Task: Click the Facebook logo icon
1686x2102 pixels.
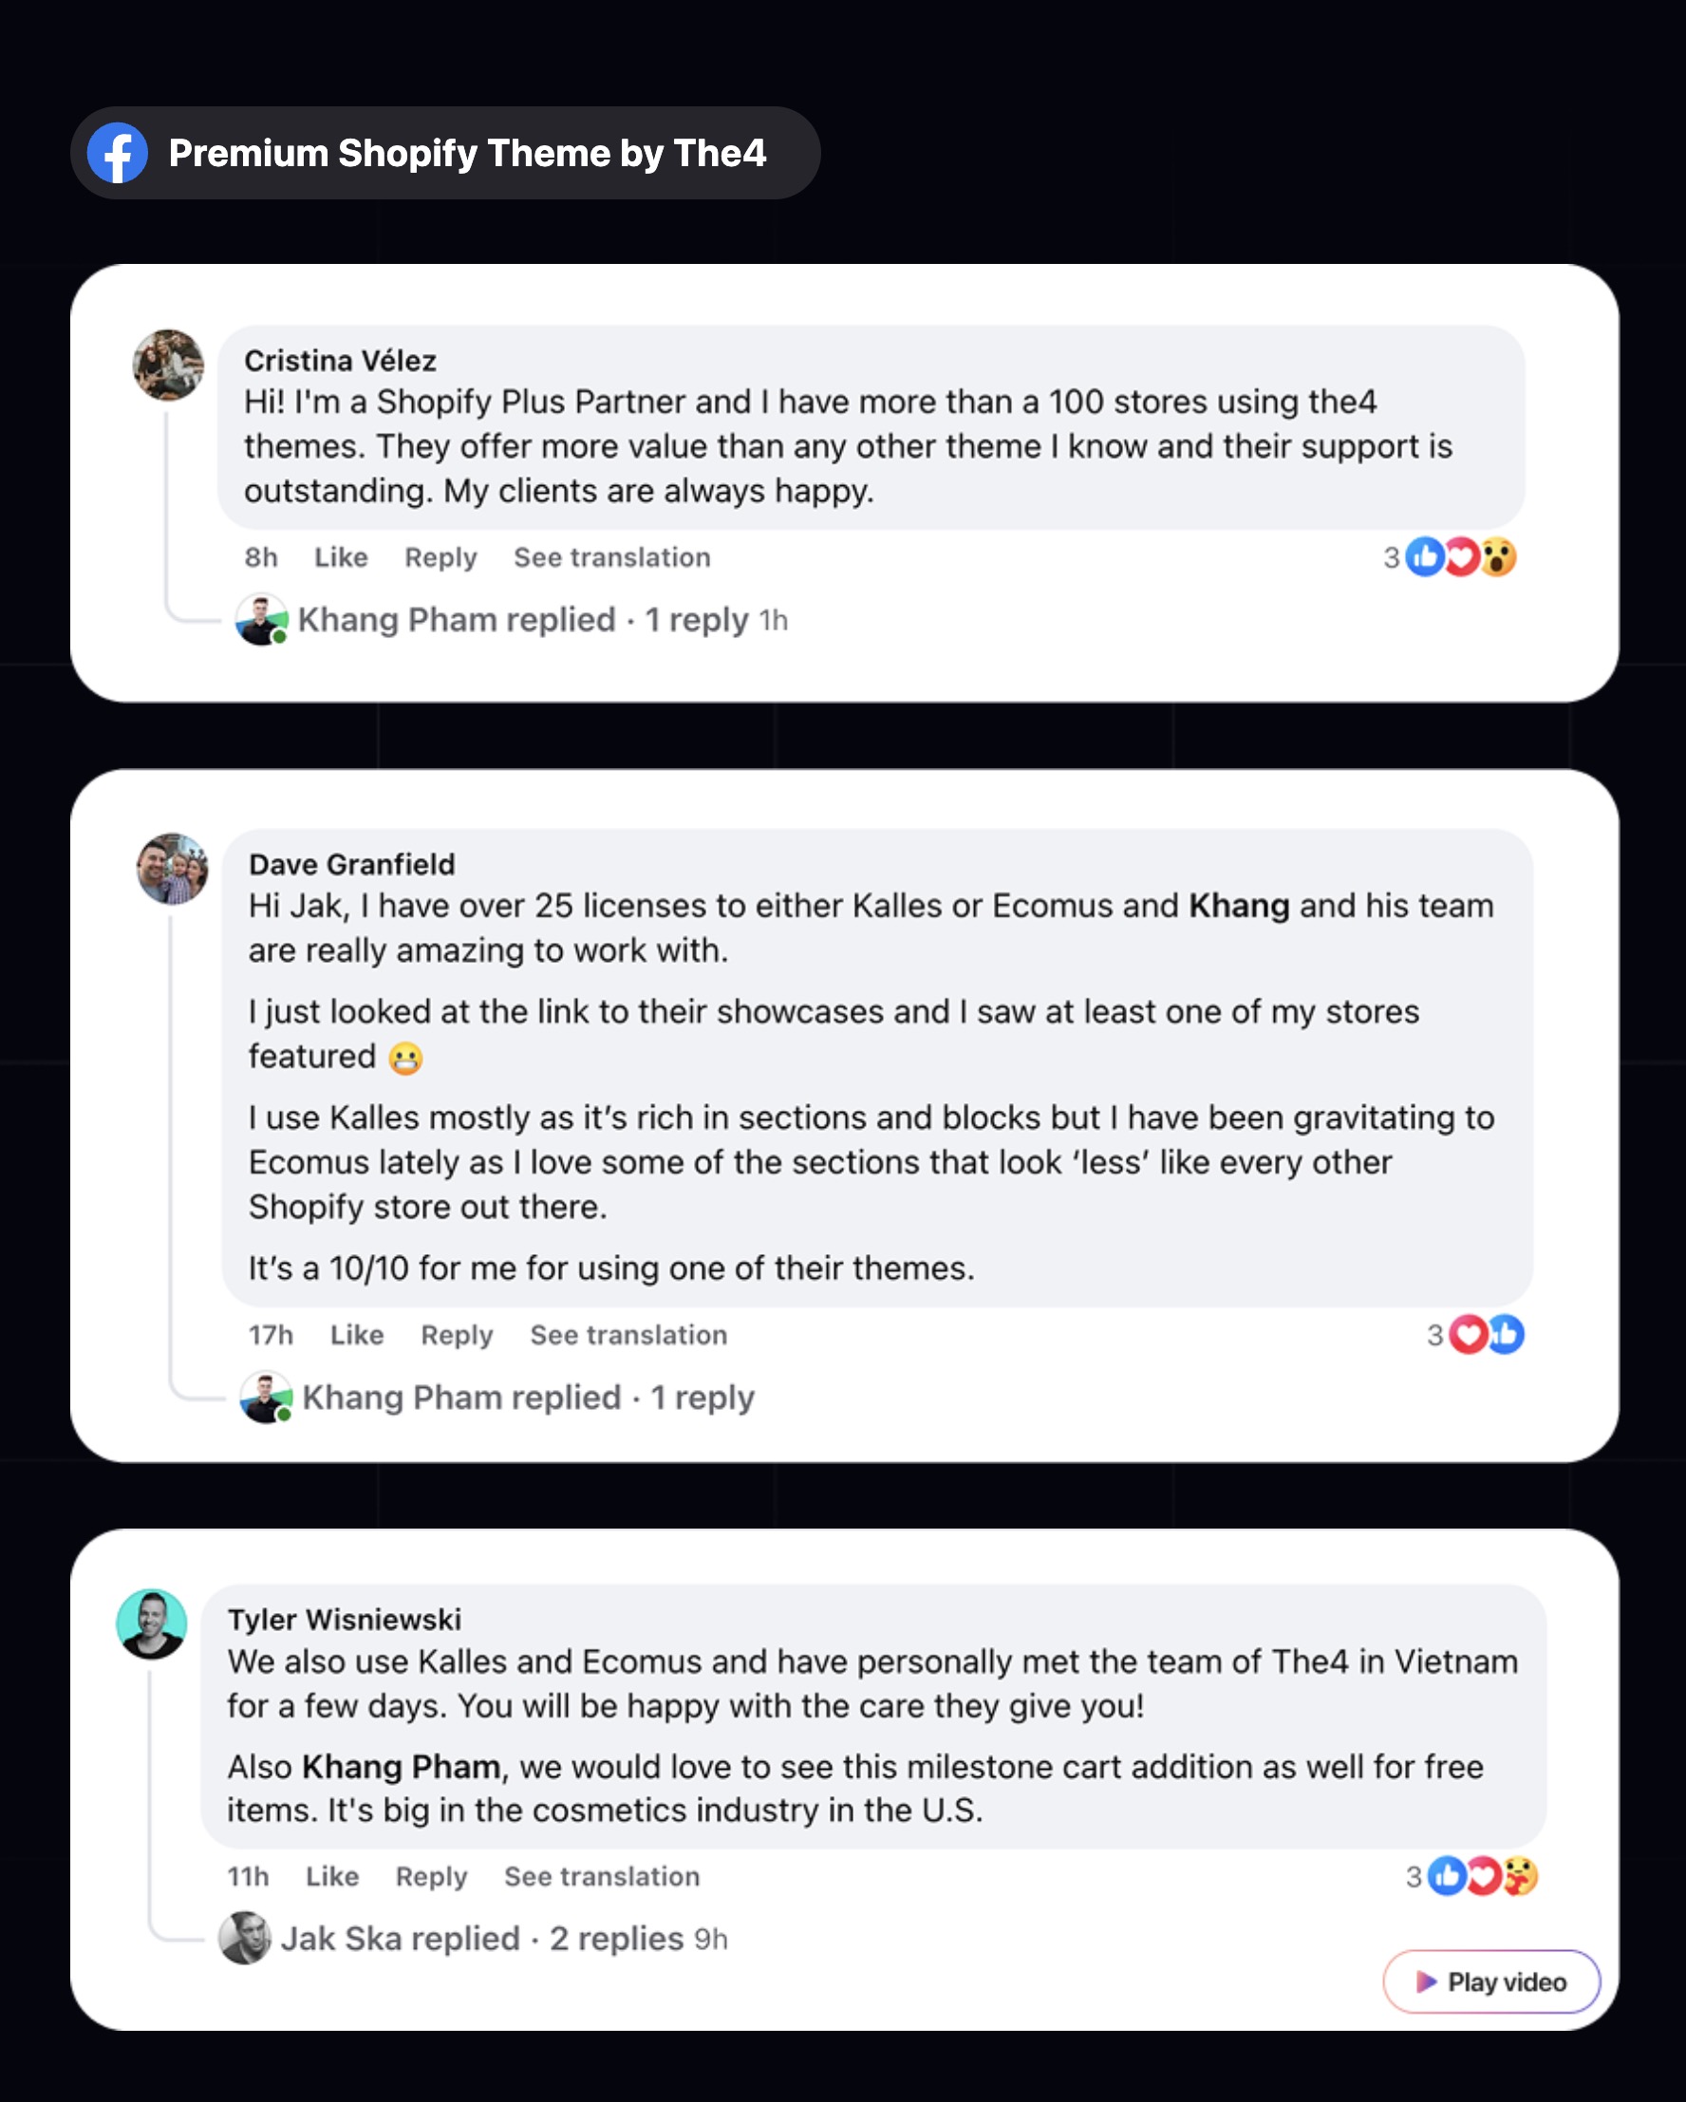Action: [117, 153]
